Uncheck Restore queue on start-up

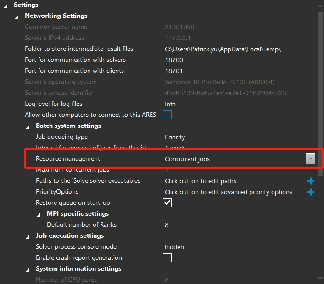[x=168, y=203]
